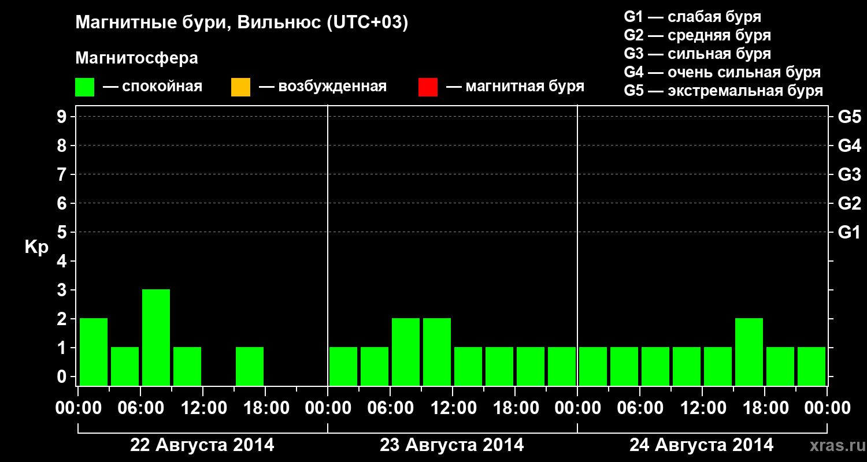Click the '06:00' time label above 22 Августа
This screenshot has height=462, width=867.
tap(140, 408)
